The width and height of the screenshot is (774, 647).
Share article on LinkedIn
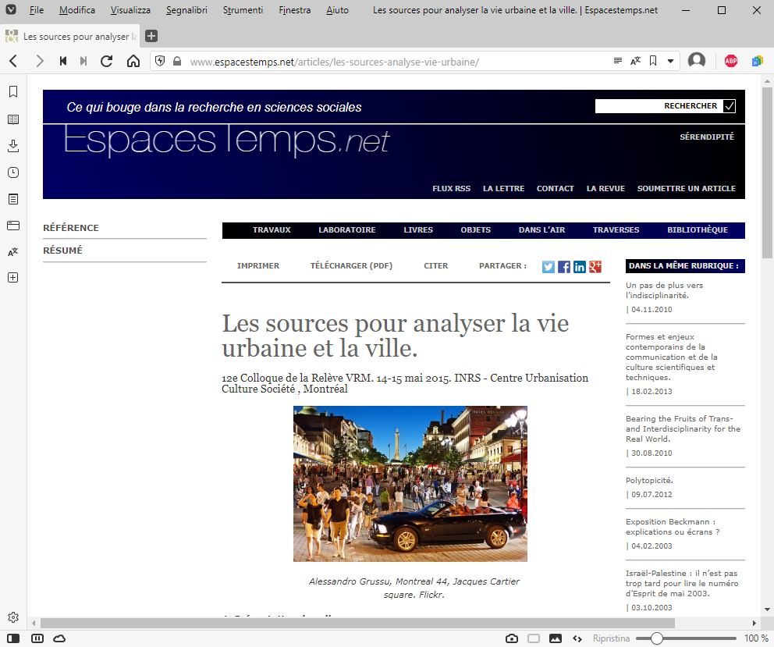tap(580, 267)
